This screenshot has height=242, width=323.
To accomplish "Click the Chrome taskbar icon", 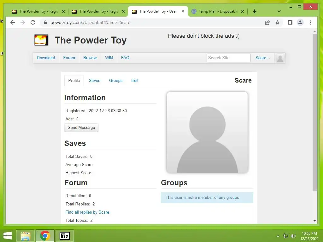I will (x=45, y=236).
